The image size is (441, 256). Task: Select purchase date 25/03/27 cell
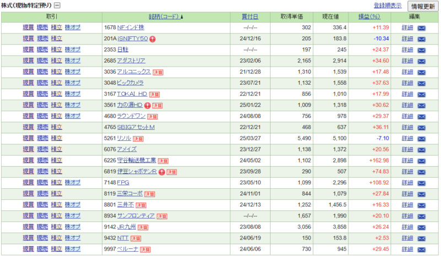click(250, 138)
